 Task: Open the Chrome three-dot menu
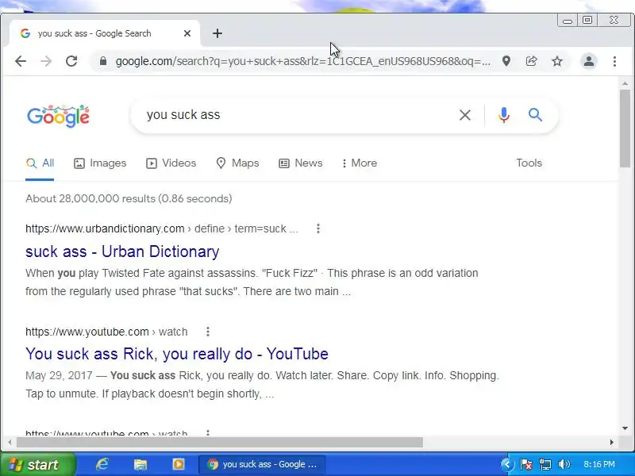point(614,61)
